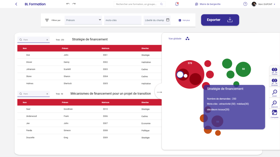Open the notifications bell

[177, 4]
